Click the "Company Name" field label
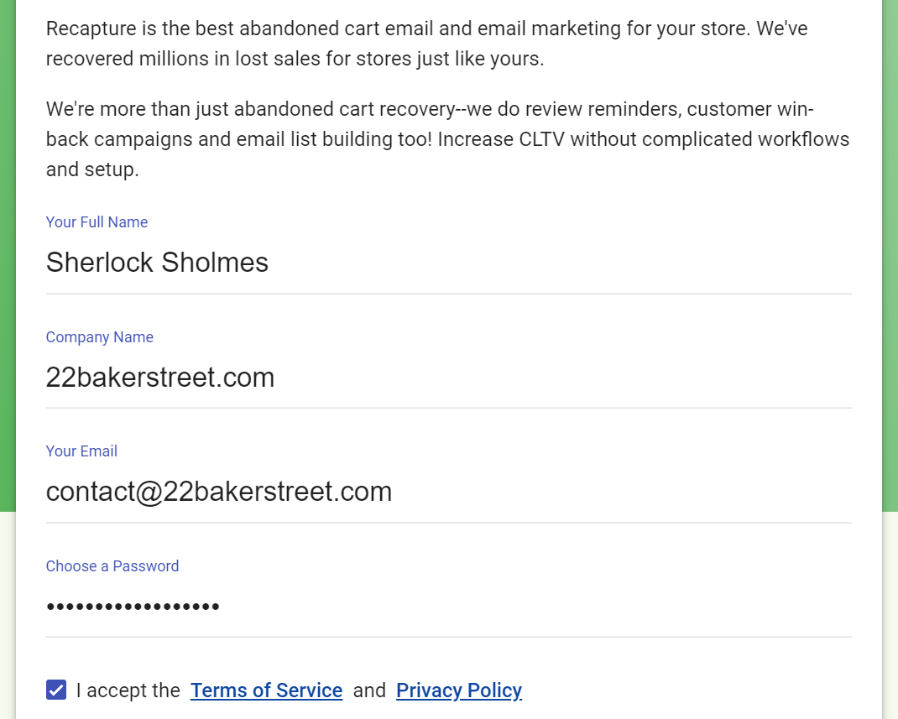Viewport: 898px width, 719px height. pyautogui.click(x=99, y=337)
